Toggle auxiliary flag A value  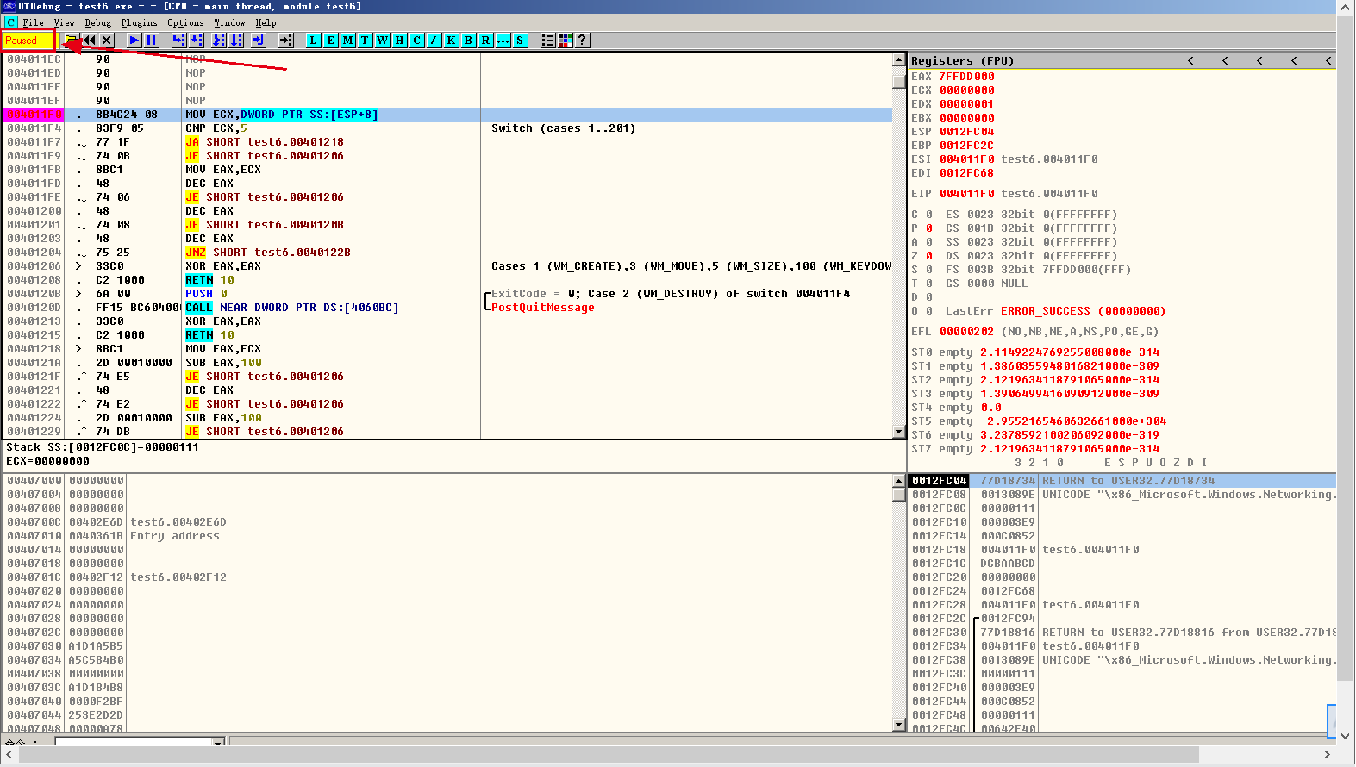(929, 242)
